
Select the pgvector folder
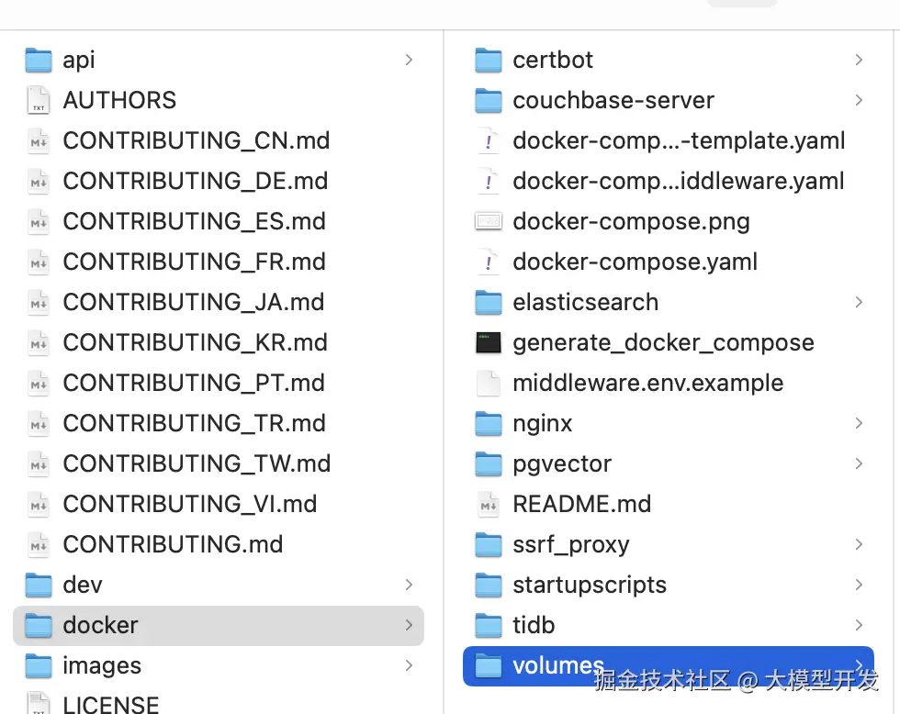point(562,464)
